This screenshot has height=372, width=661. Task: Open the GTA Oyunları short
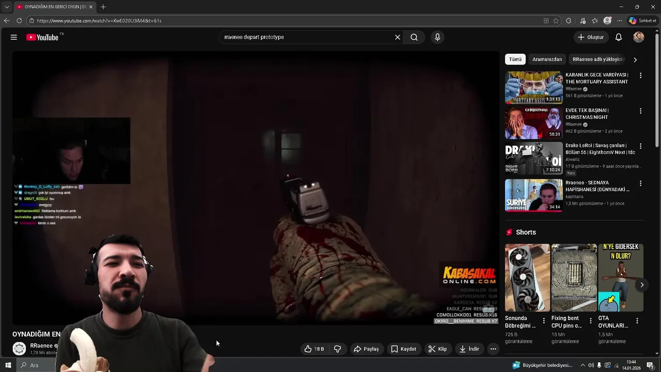pyautogui.click(x=620, y=277)
